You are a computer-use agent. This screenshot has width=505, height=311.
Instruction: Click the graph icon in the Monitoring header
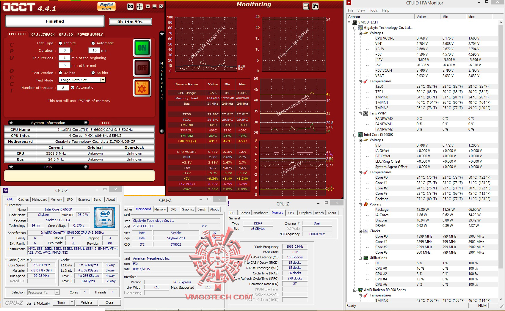(x=306, y=6)
